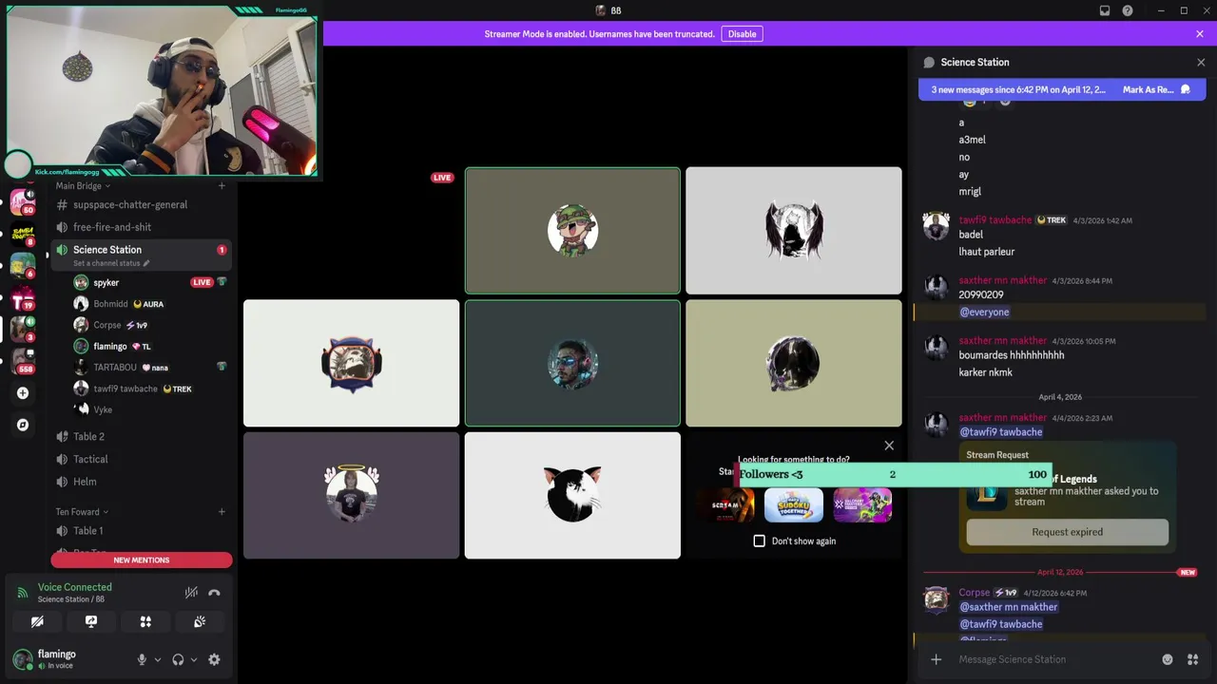Mute the microphone
1217x684 pixels.
142,659
